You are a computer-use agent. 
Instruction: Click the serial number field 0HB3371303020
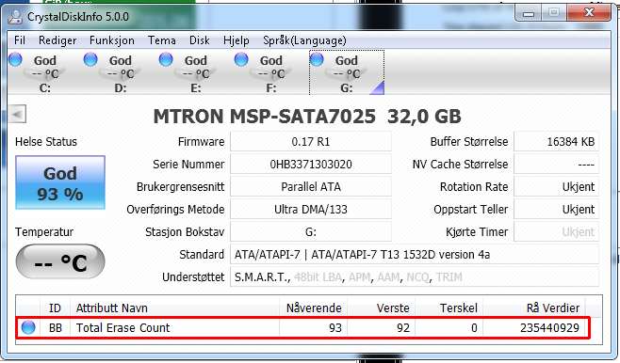click(311, 165)
